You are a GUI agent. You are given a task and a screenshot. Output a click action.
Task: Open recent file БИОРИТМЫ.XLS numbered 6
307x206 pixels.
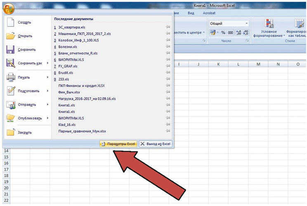tap(71, 60)
